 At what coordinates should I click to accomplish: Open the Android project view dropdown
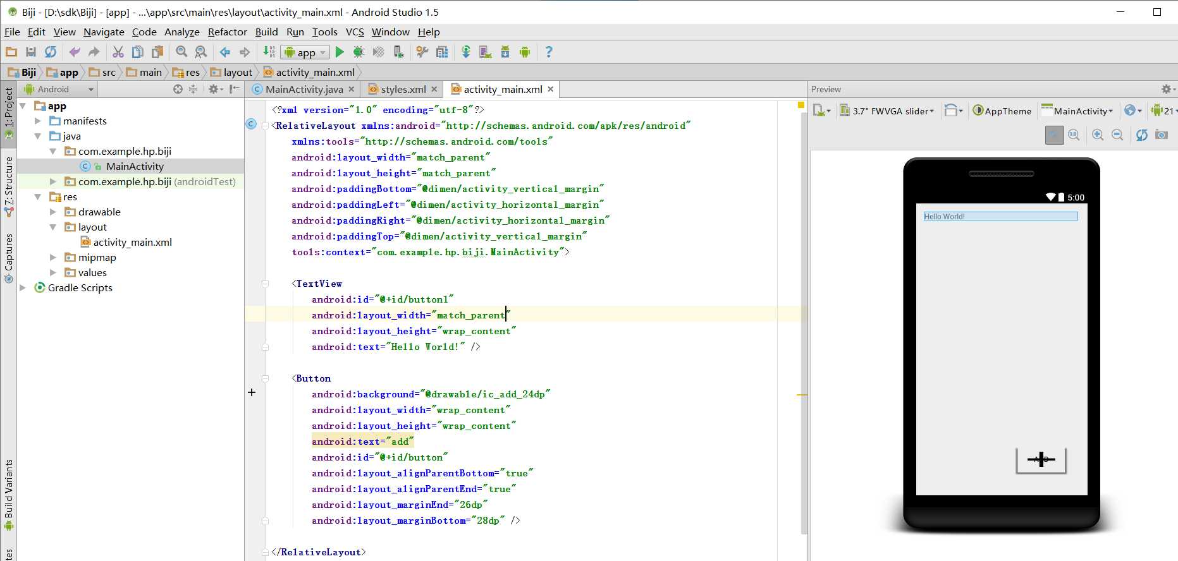coord(59,89)
